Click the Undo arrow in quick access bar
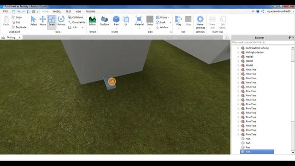This screenshot has width=295, height=166. pyautogui.click(x=19, y=12)
